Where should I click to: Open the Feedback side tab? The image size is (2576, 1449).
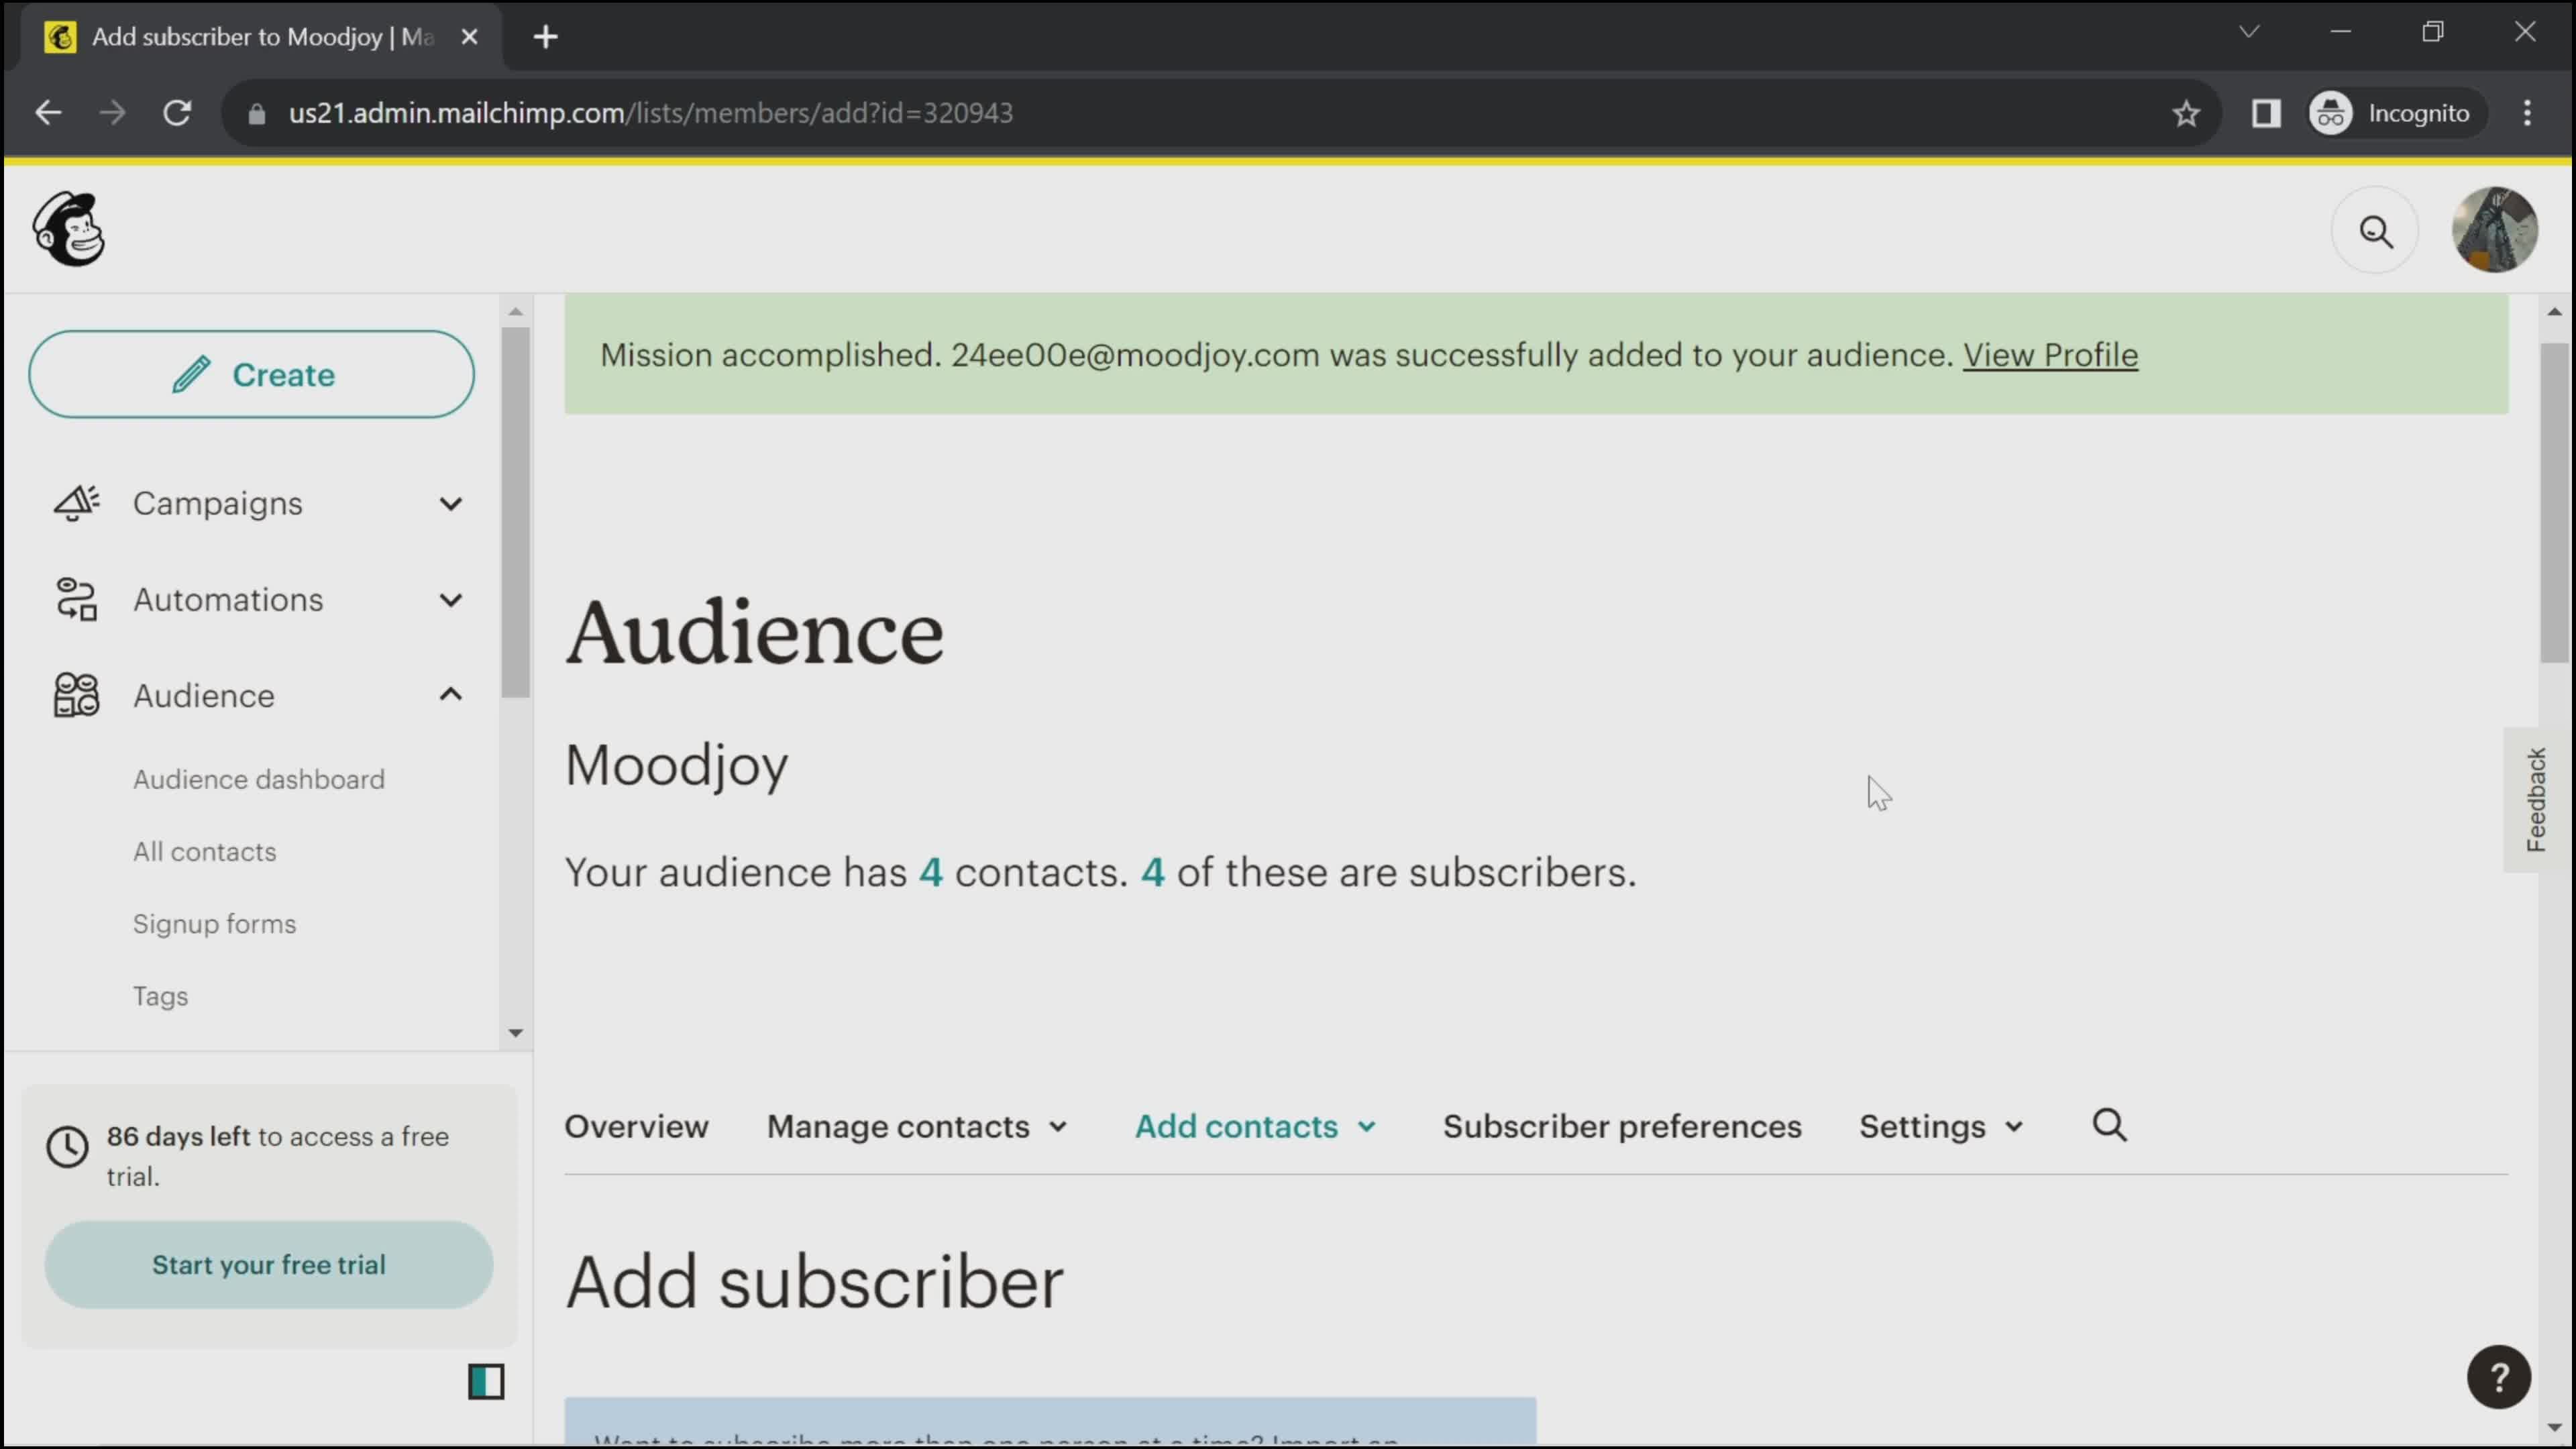click(2535, 799)
